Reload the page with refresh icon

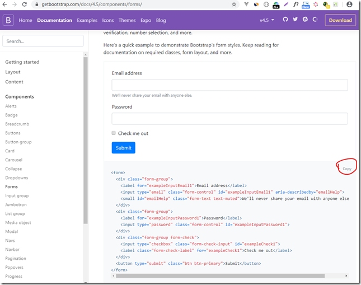click(x=25, y=4)
